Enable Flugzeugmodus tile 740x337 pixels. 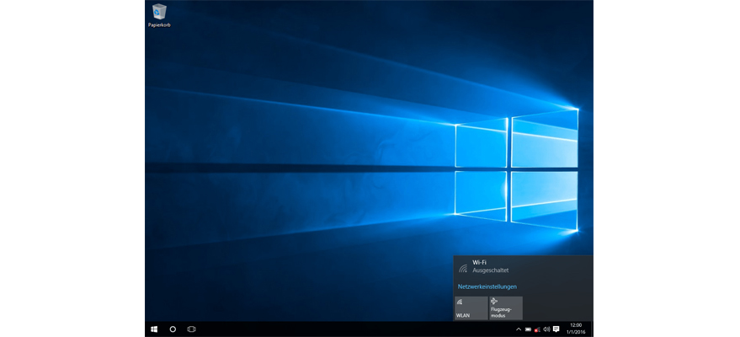point(505,308)
